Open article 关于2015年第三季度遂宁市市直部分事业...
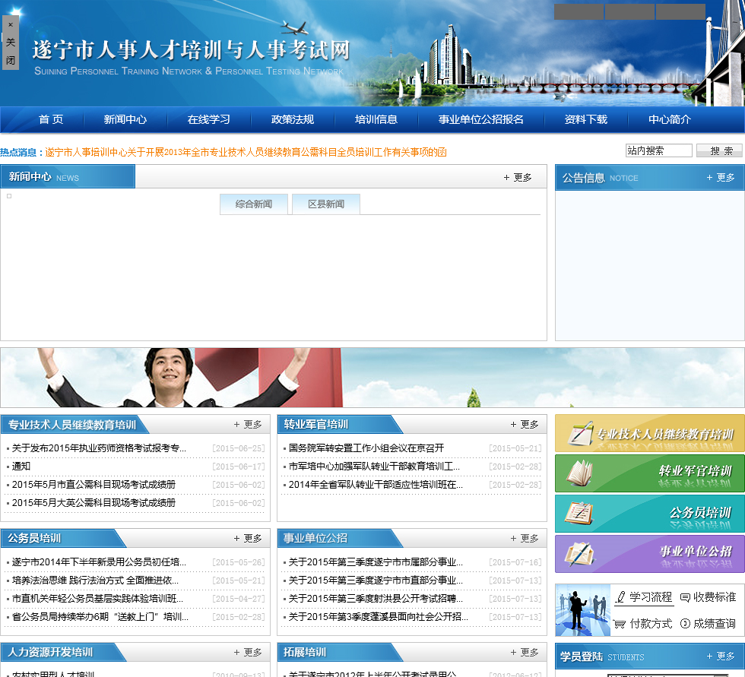 coord(376,581)
